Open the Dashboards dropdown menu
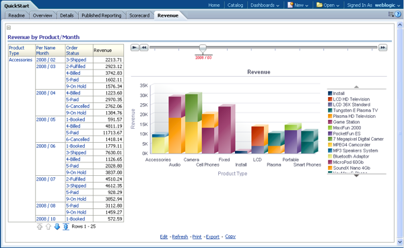Screen dimensions: 404x248 point(265,5)
